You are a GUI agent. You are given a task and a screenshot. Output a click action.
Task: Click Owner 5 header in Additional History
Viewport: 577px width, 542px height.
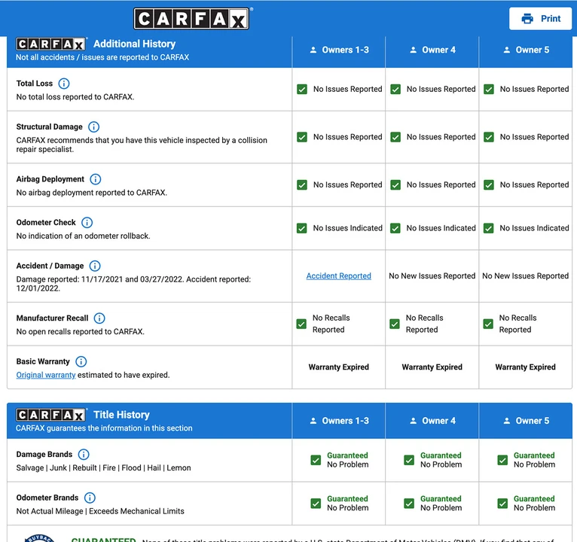point(526,50)
